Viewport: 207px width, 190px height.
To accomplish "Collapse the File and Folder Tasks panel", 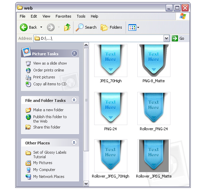I will click(74, 100).
